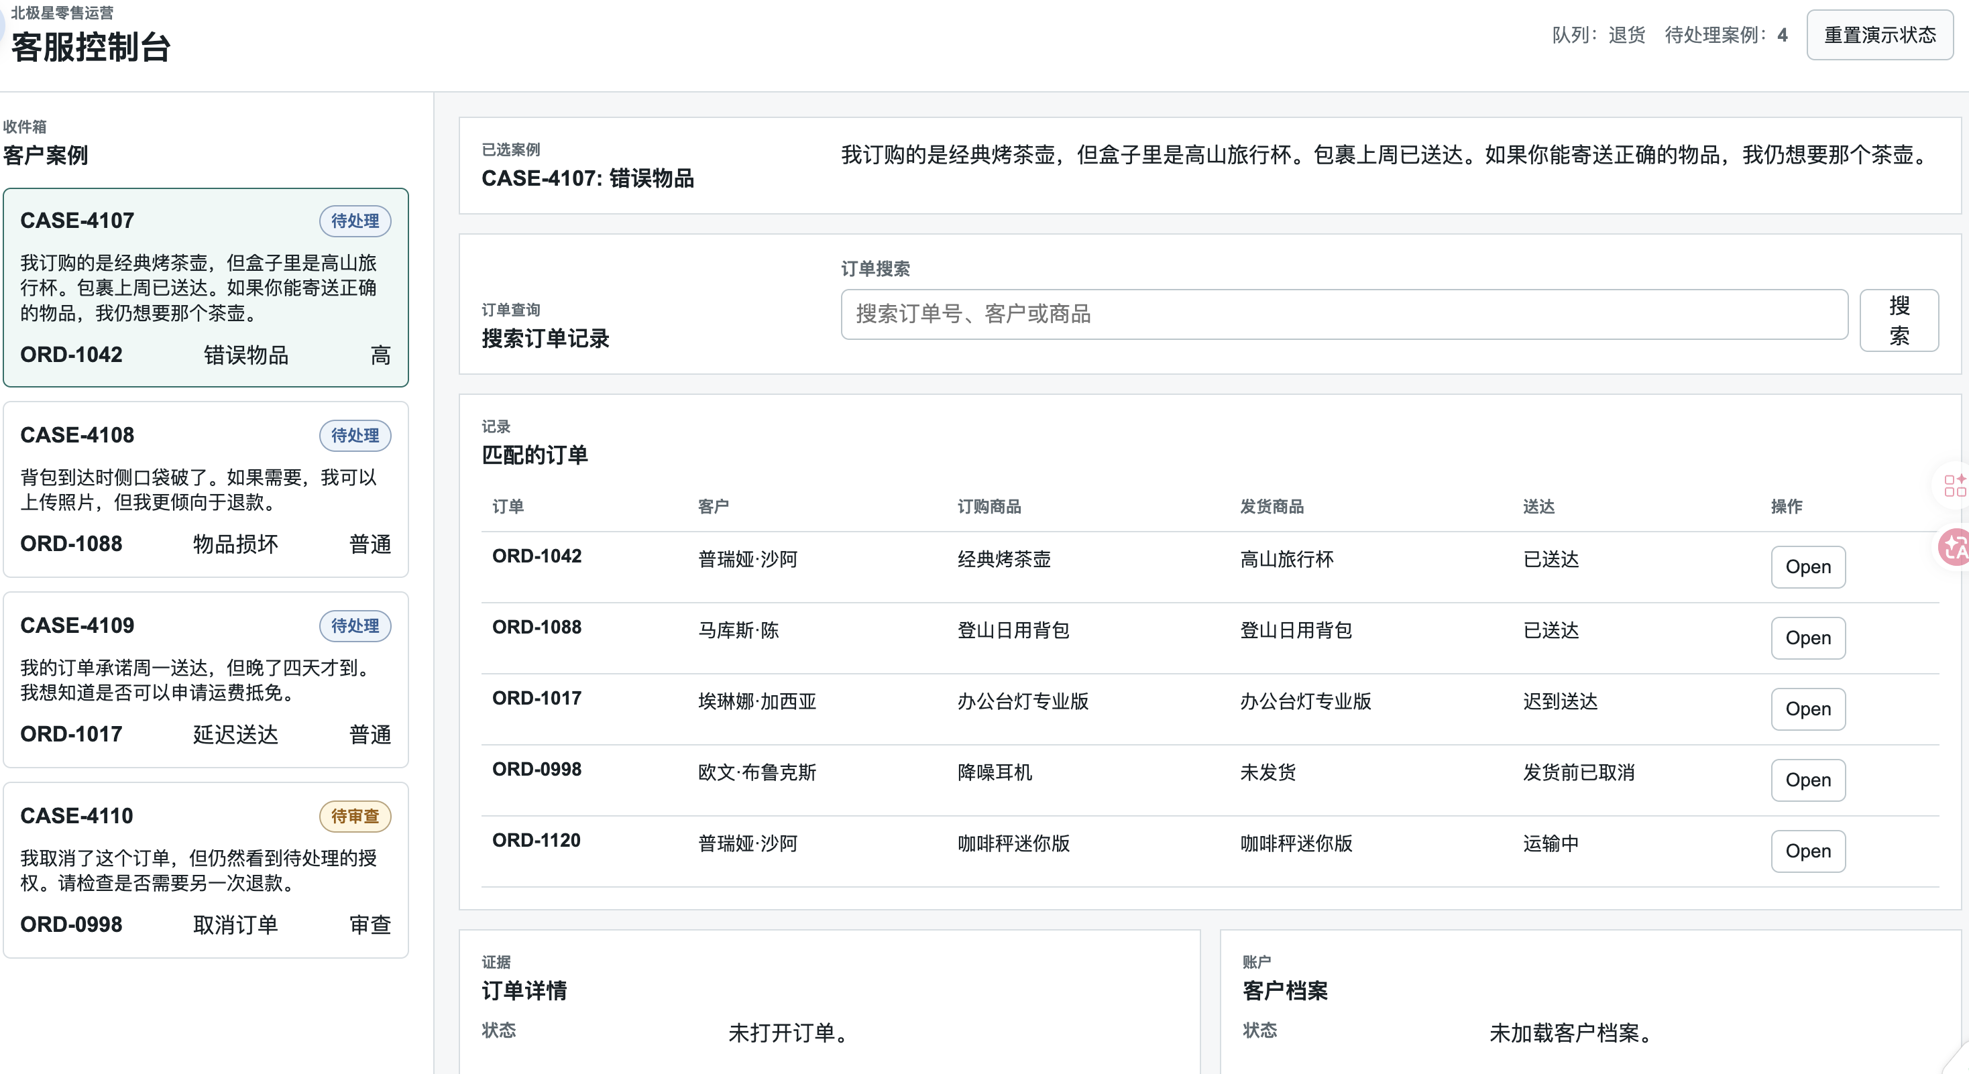Open order ORD-1120 with its Open button

click(1808, 851)
